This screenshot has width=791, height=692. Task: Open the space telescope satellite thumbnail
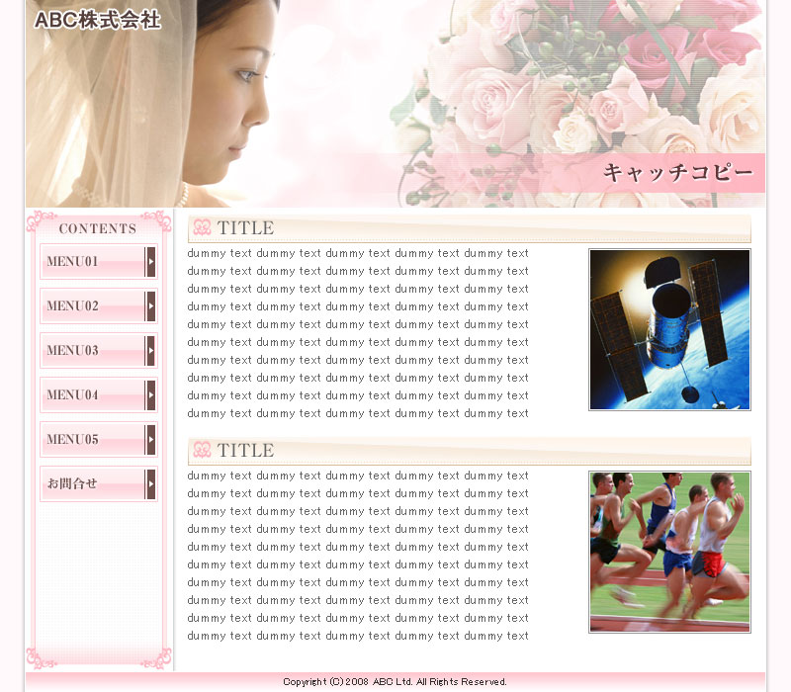coord(669,330)
